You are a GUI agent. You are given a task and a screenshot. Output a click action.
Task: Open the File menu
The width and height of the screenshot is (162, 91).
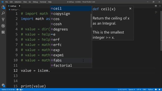click(7, 2)
